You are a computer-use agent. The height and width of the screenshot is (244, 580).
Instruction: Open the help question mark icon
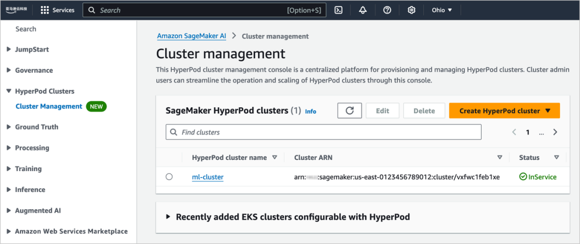(387, 10)
